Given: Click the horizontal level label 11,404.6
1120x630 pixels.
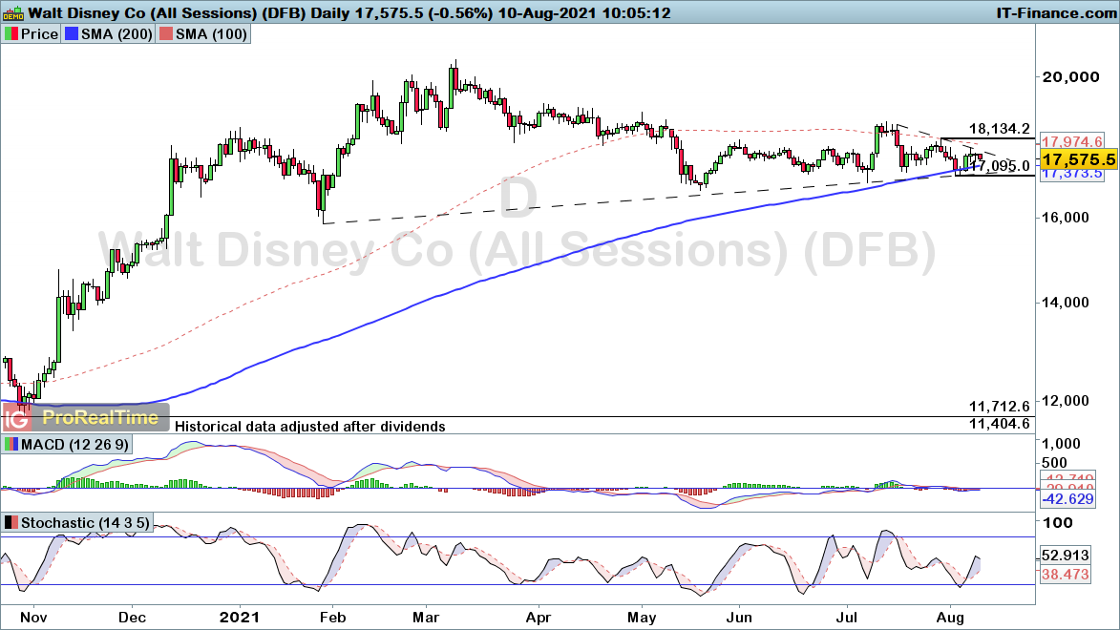Looking at the screenshot, I should pos(1000,424).
